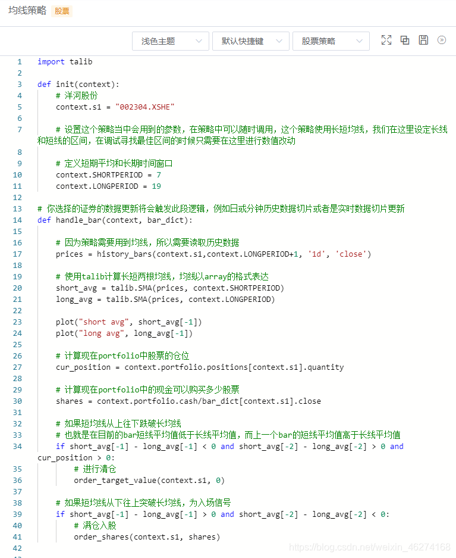456x558 pixels.
Task: Click comment # 如果短均线从下往上突破长均线
Action: 143,503
